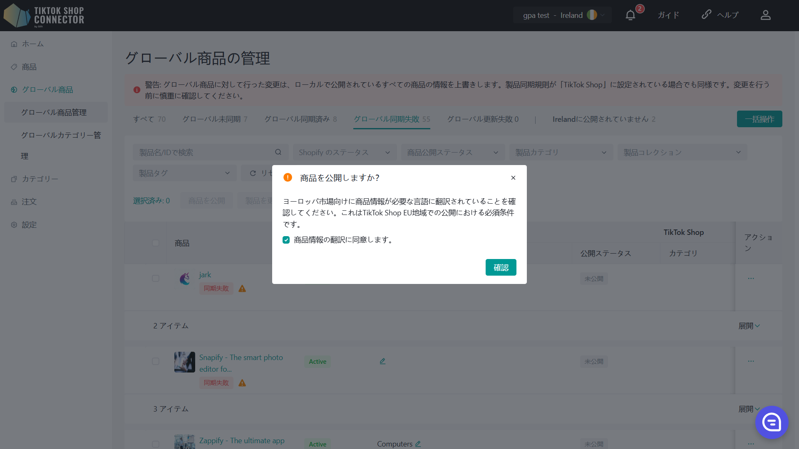Click the category icon next to カテゴリー
This screenshot has width=799, height=449.
14,179
